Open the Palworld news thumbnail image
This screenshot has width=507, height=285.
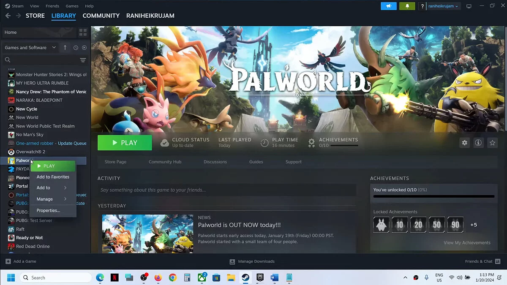pyautogui.click(x=147, y=234)
